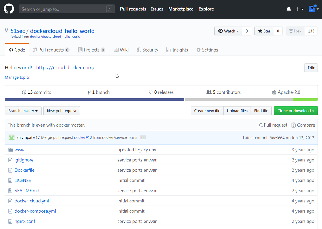Open Issues in the top navigation
The height and width of the screenshot is (229, 322).
157,9
